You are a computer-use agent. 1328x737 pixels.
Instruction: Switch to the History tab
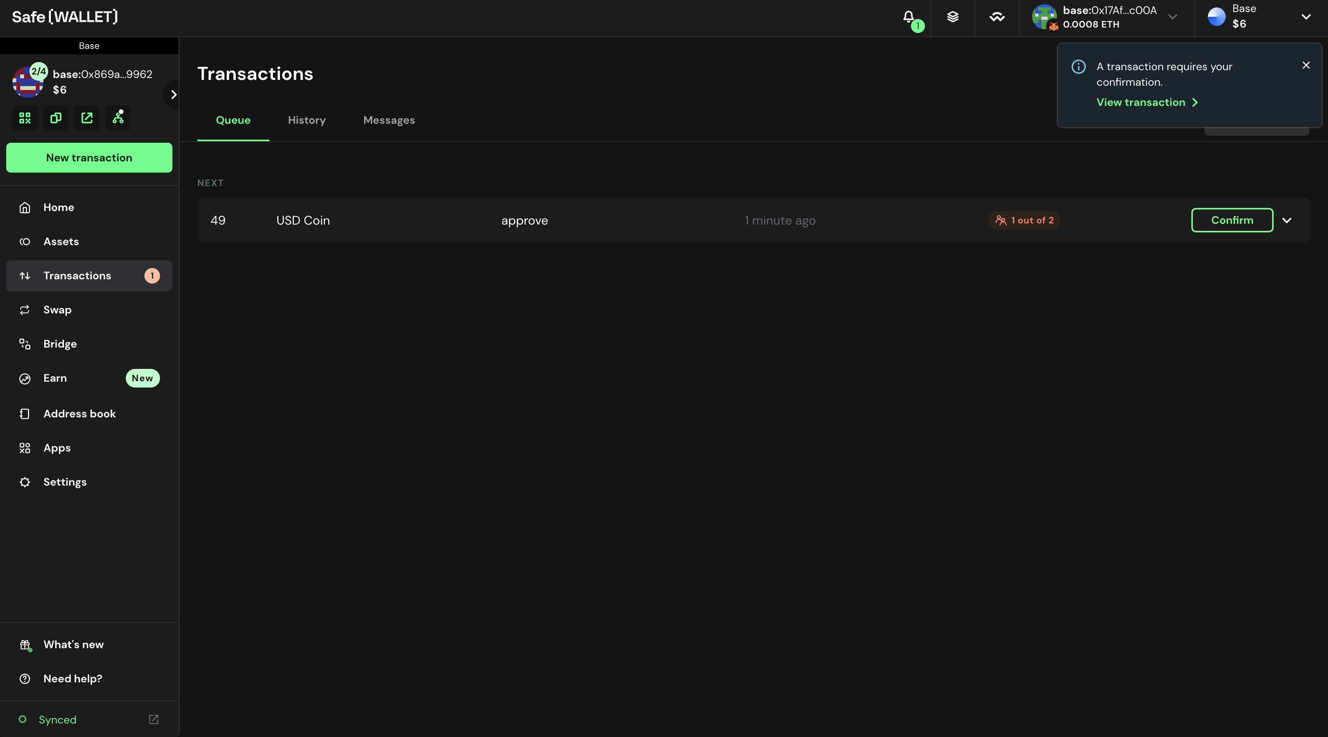click(x=307, y=120)
